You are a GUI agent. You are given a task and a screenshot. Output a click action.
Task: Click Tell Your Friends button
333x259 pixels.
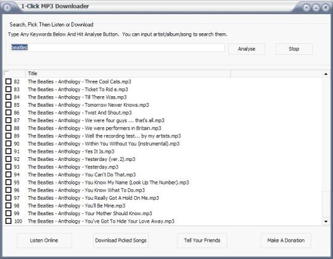202,240
